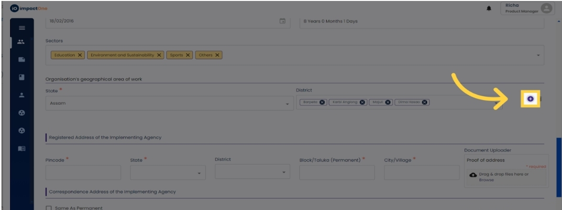The height and width of the screenshot is (210, 562).
Task: Open the people group sidebar icon
Action: point(21,42)
